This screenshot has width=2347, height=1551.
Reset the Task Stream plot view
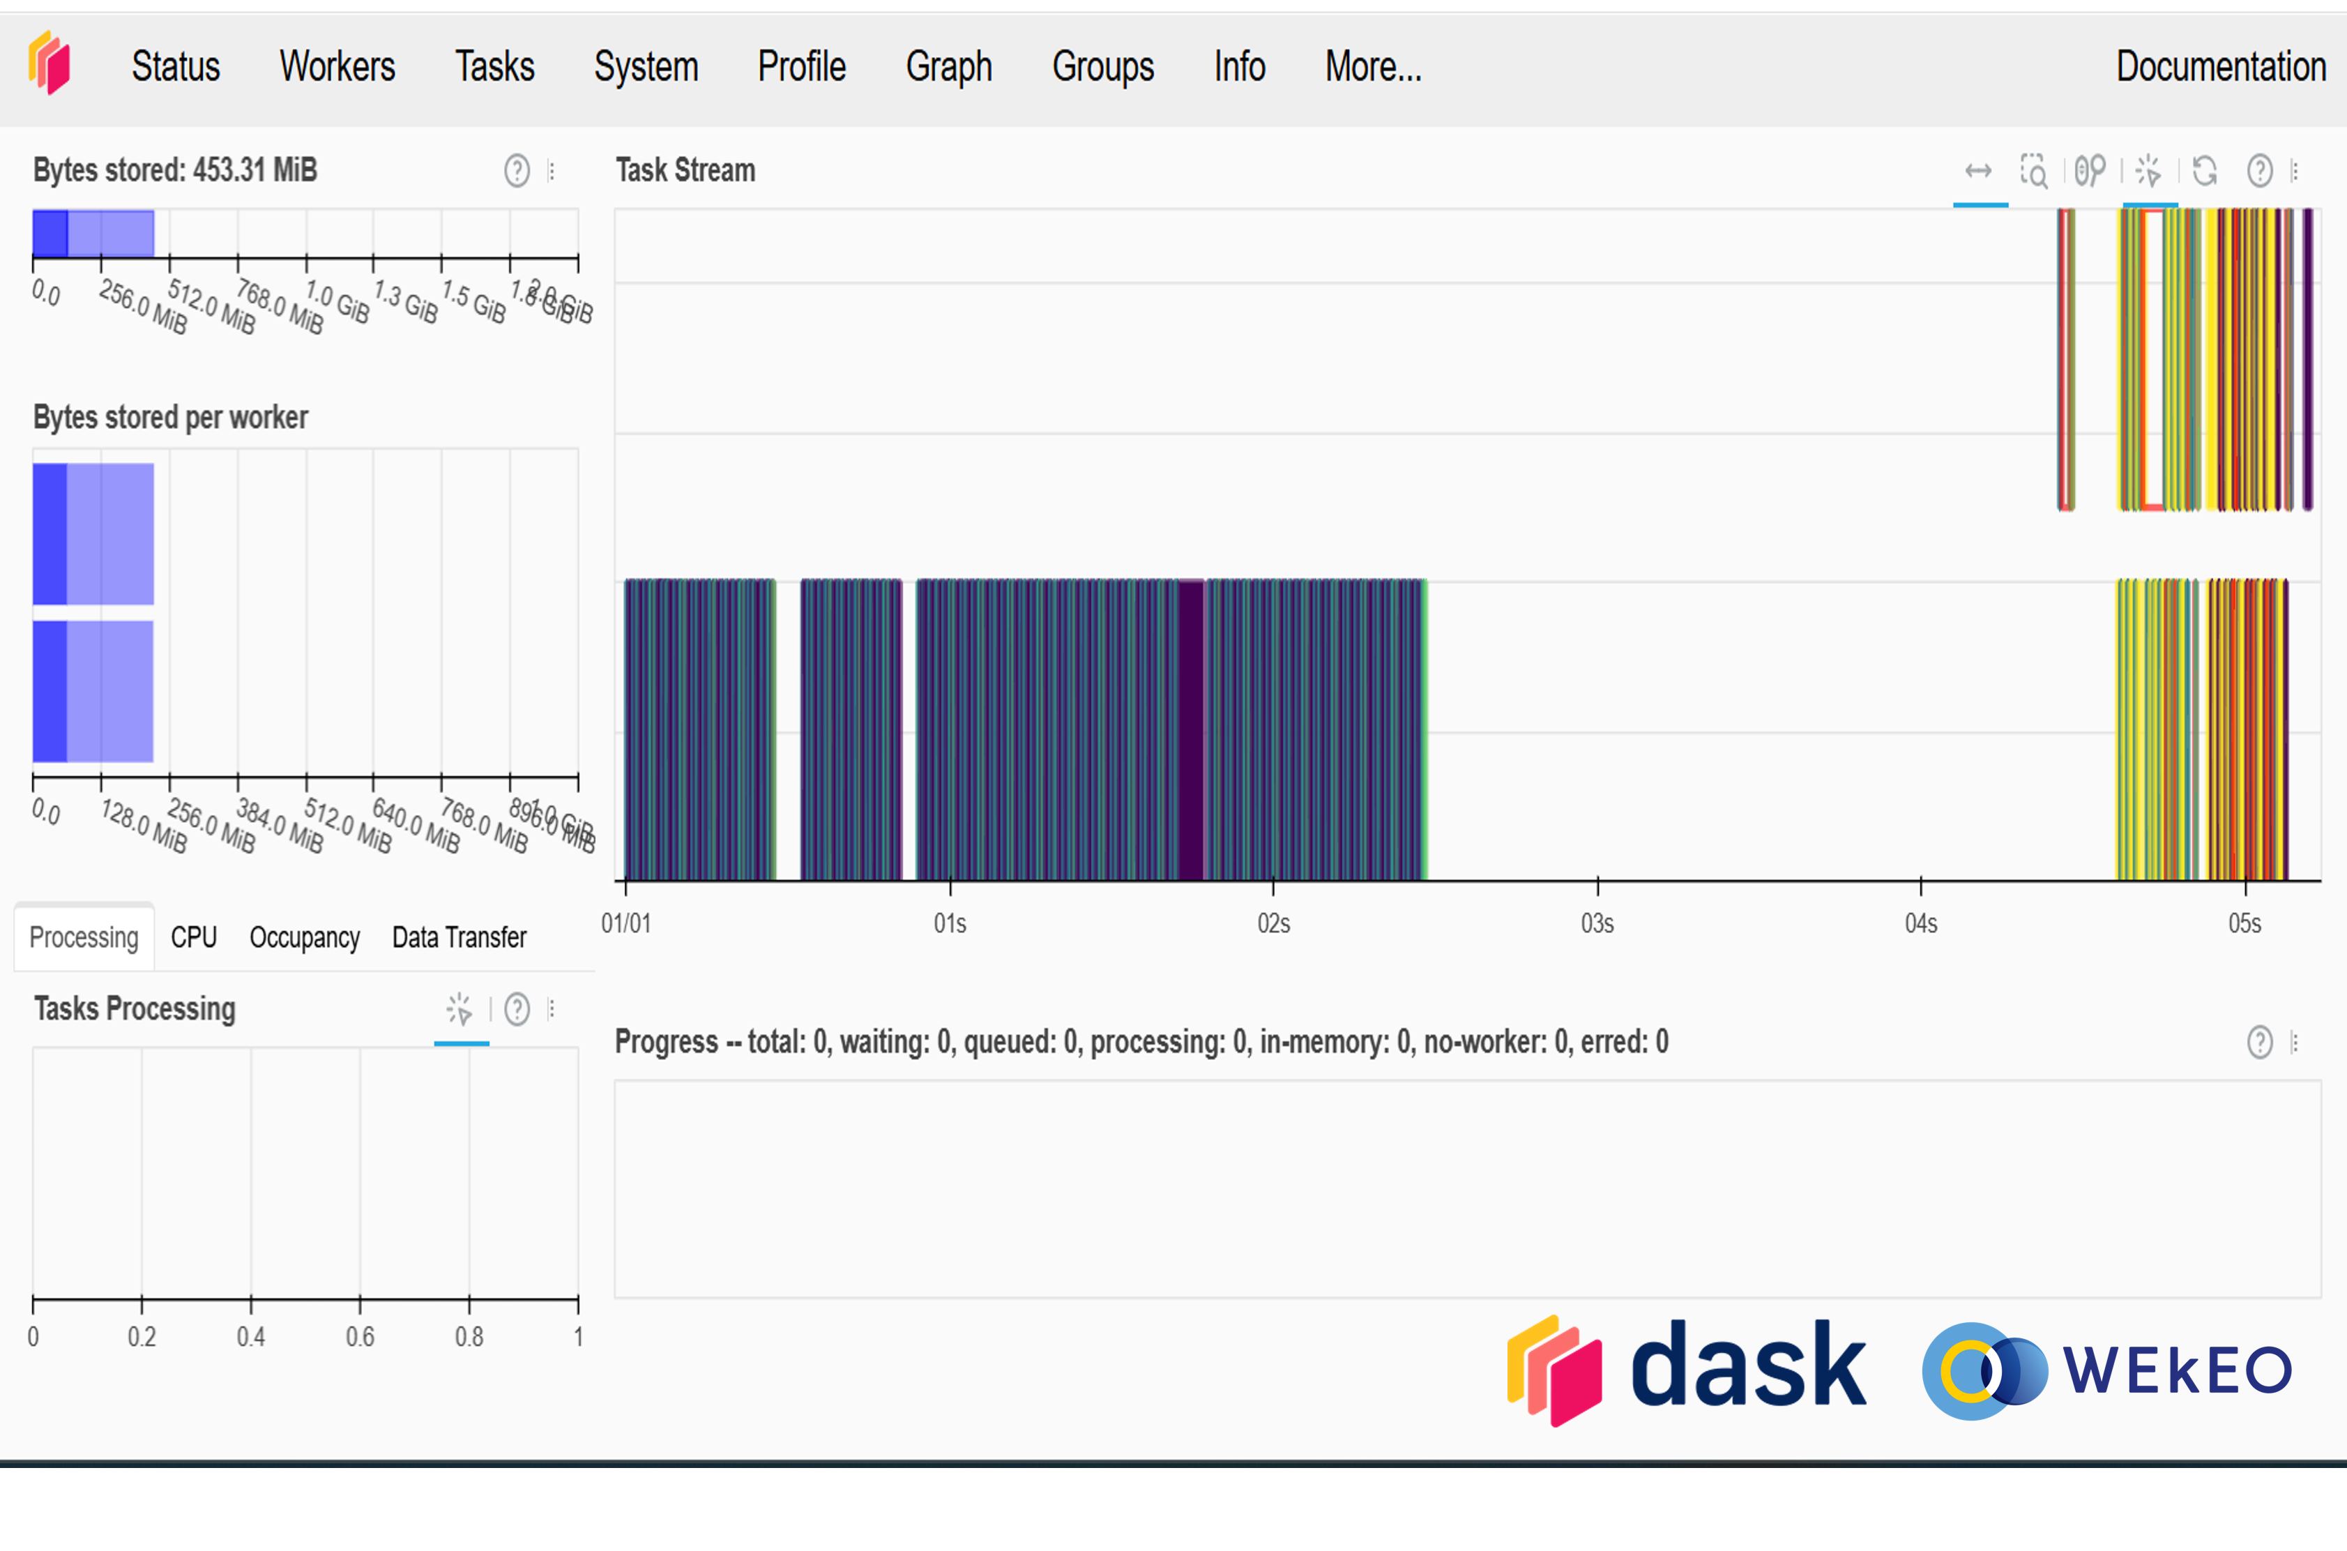tap(2205, 171)
